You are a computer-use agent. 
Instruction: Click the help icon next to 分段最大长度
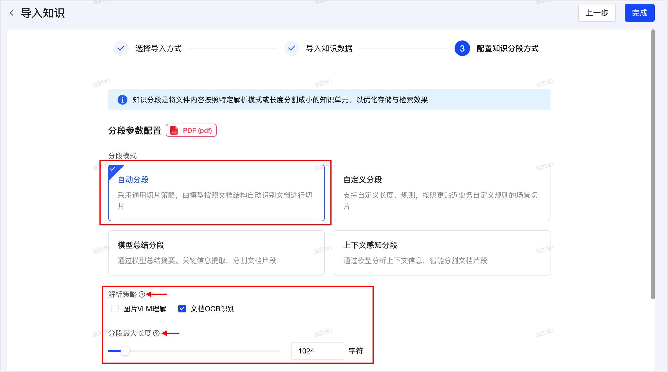coord(156,333)
